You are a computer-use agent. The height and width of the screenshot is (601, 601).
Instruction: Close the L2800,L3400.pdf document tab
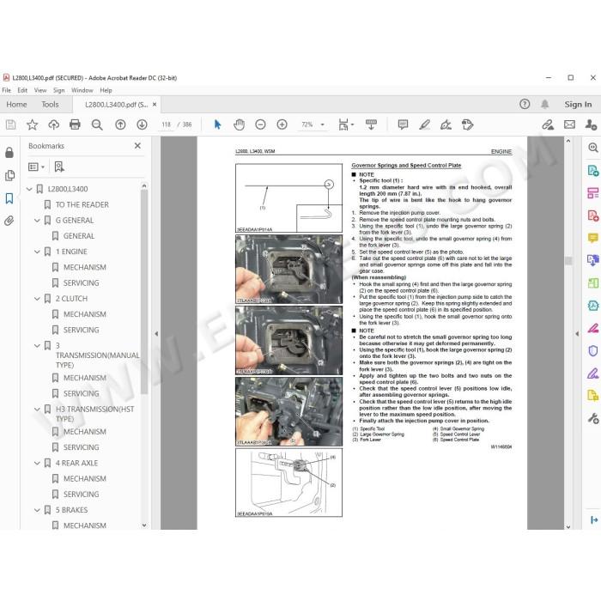coord(155,104)
